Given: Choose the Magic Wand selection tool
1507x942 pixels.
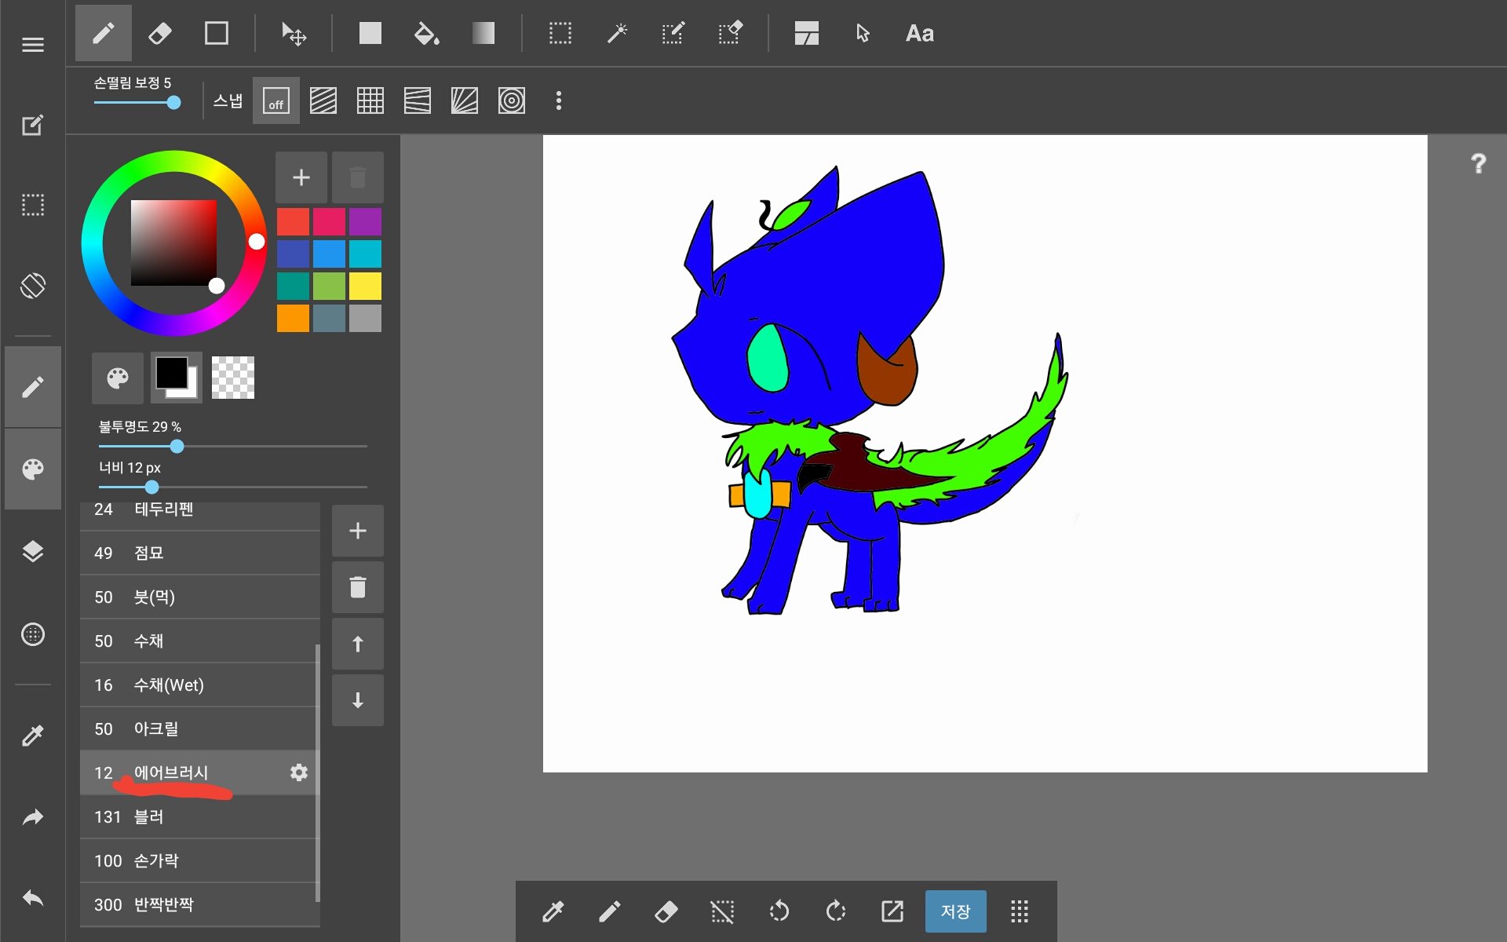Looking at the screenshot, I should click(617, 34).
